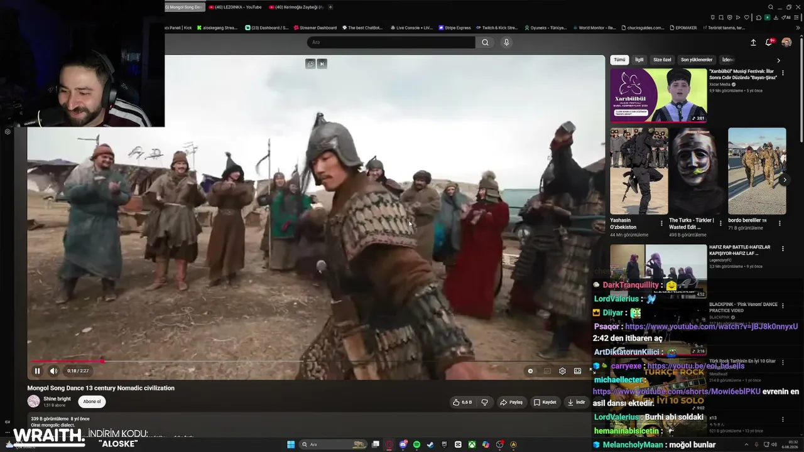The width and height of the screenshot is (804, 452).
Task: Click the Windows taskbar search box
Action: click(332, 444)
